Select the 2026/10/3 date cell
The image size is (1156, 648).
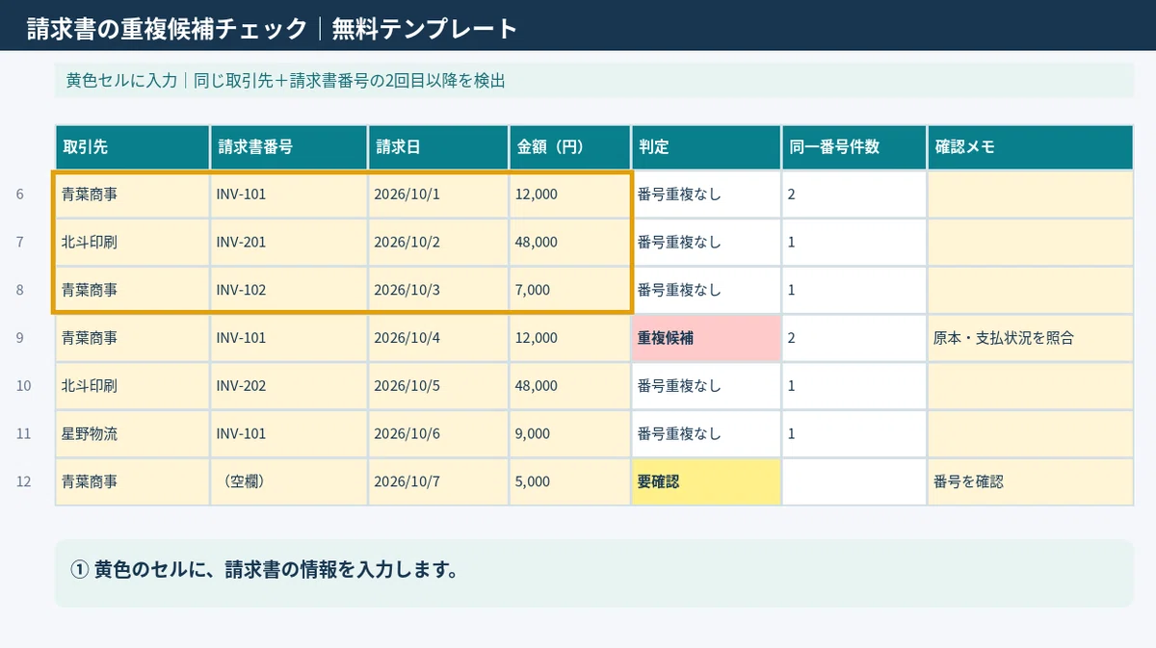click(x=438, y=290)
